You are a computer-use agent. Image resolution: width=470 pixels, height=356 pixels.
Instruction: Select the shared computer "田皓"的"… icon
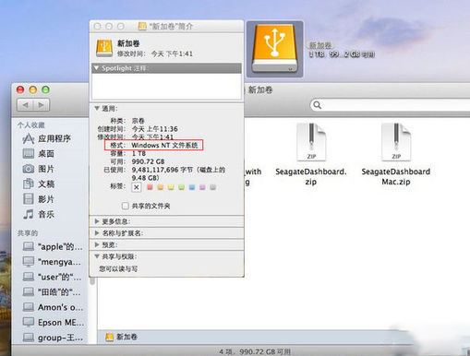[29, 291]
